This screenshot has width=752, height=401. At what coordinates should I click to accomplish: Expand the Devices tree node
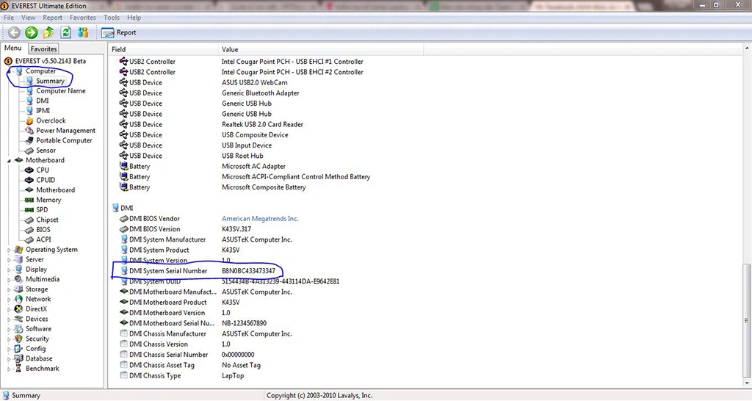click(x=9, y=319)
